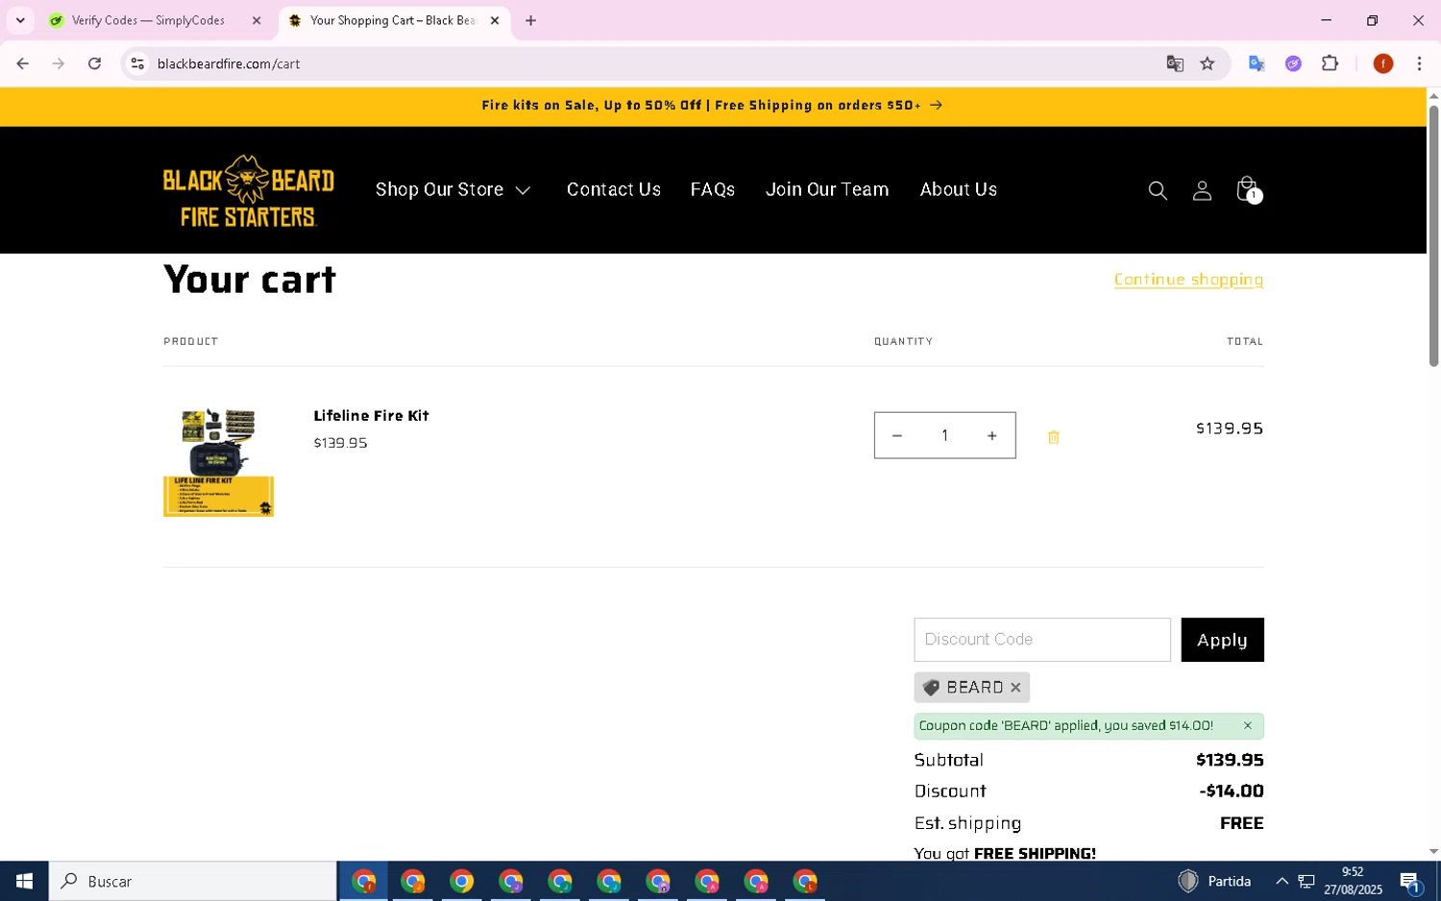Expand the Shop Our Store menu
1441x901 pixels.
point(452,190)
